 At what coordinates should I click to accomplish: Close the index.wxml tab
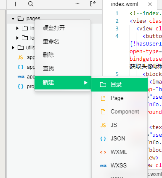[x=150, y=4]
